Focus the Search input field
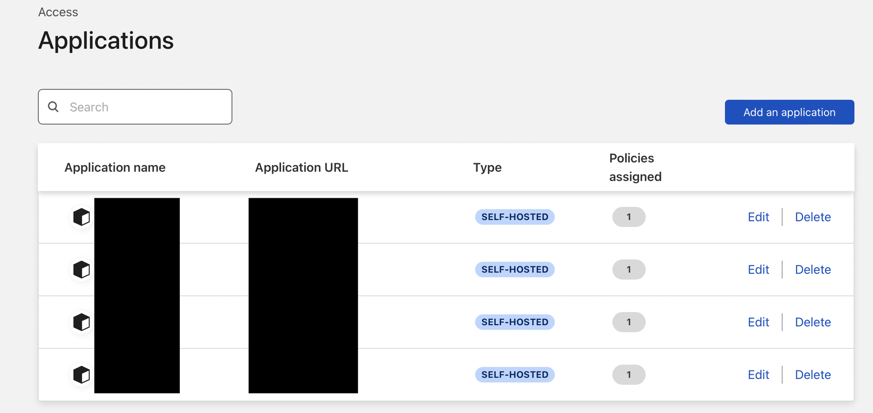873x413 pixels. click(144, 107)
